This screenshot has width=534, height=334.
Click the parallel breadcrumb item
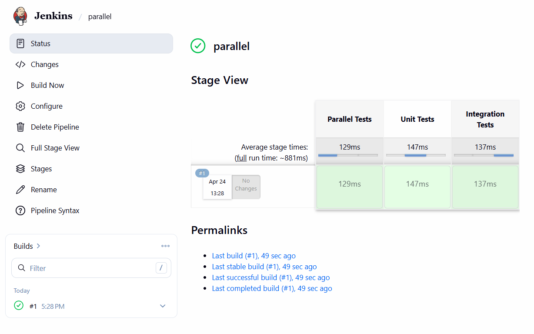pos(100,17)
